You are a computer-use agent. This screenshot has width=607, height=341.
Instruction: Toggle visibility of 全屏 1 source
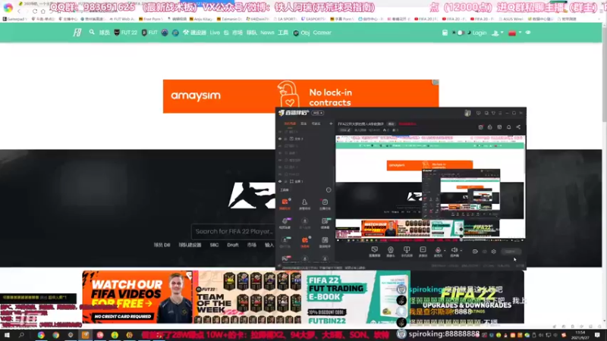point(280,181)
